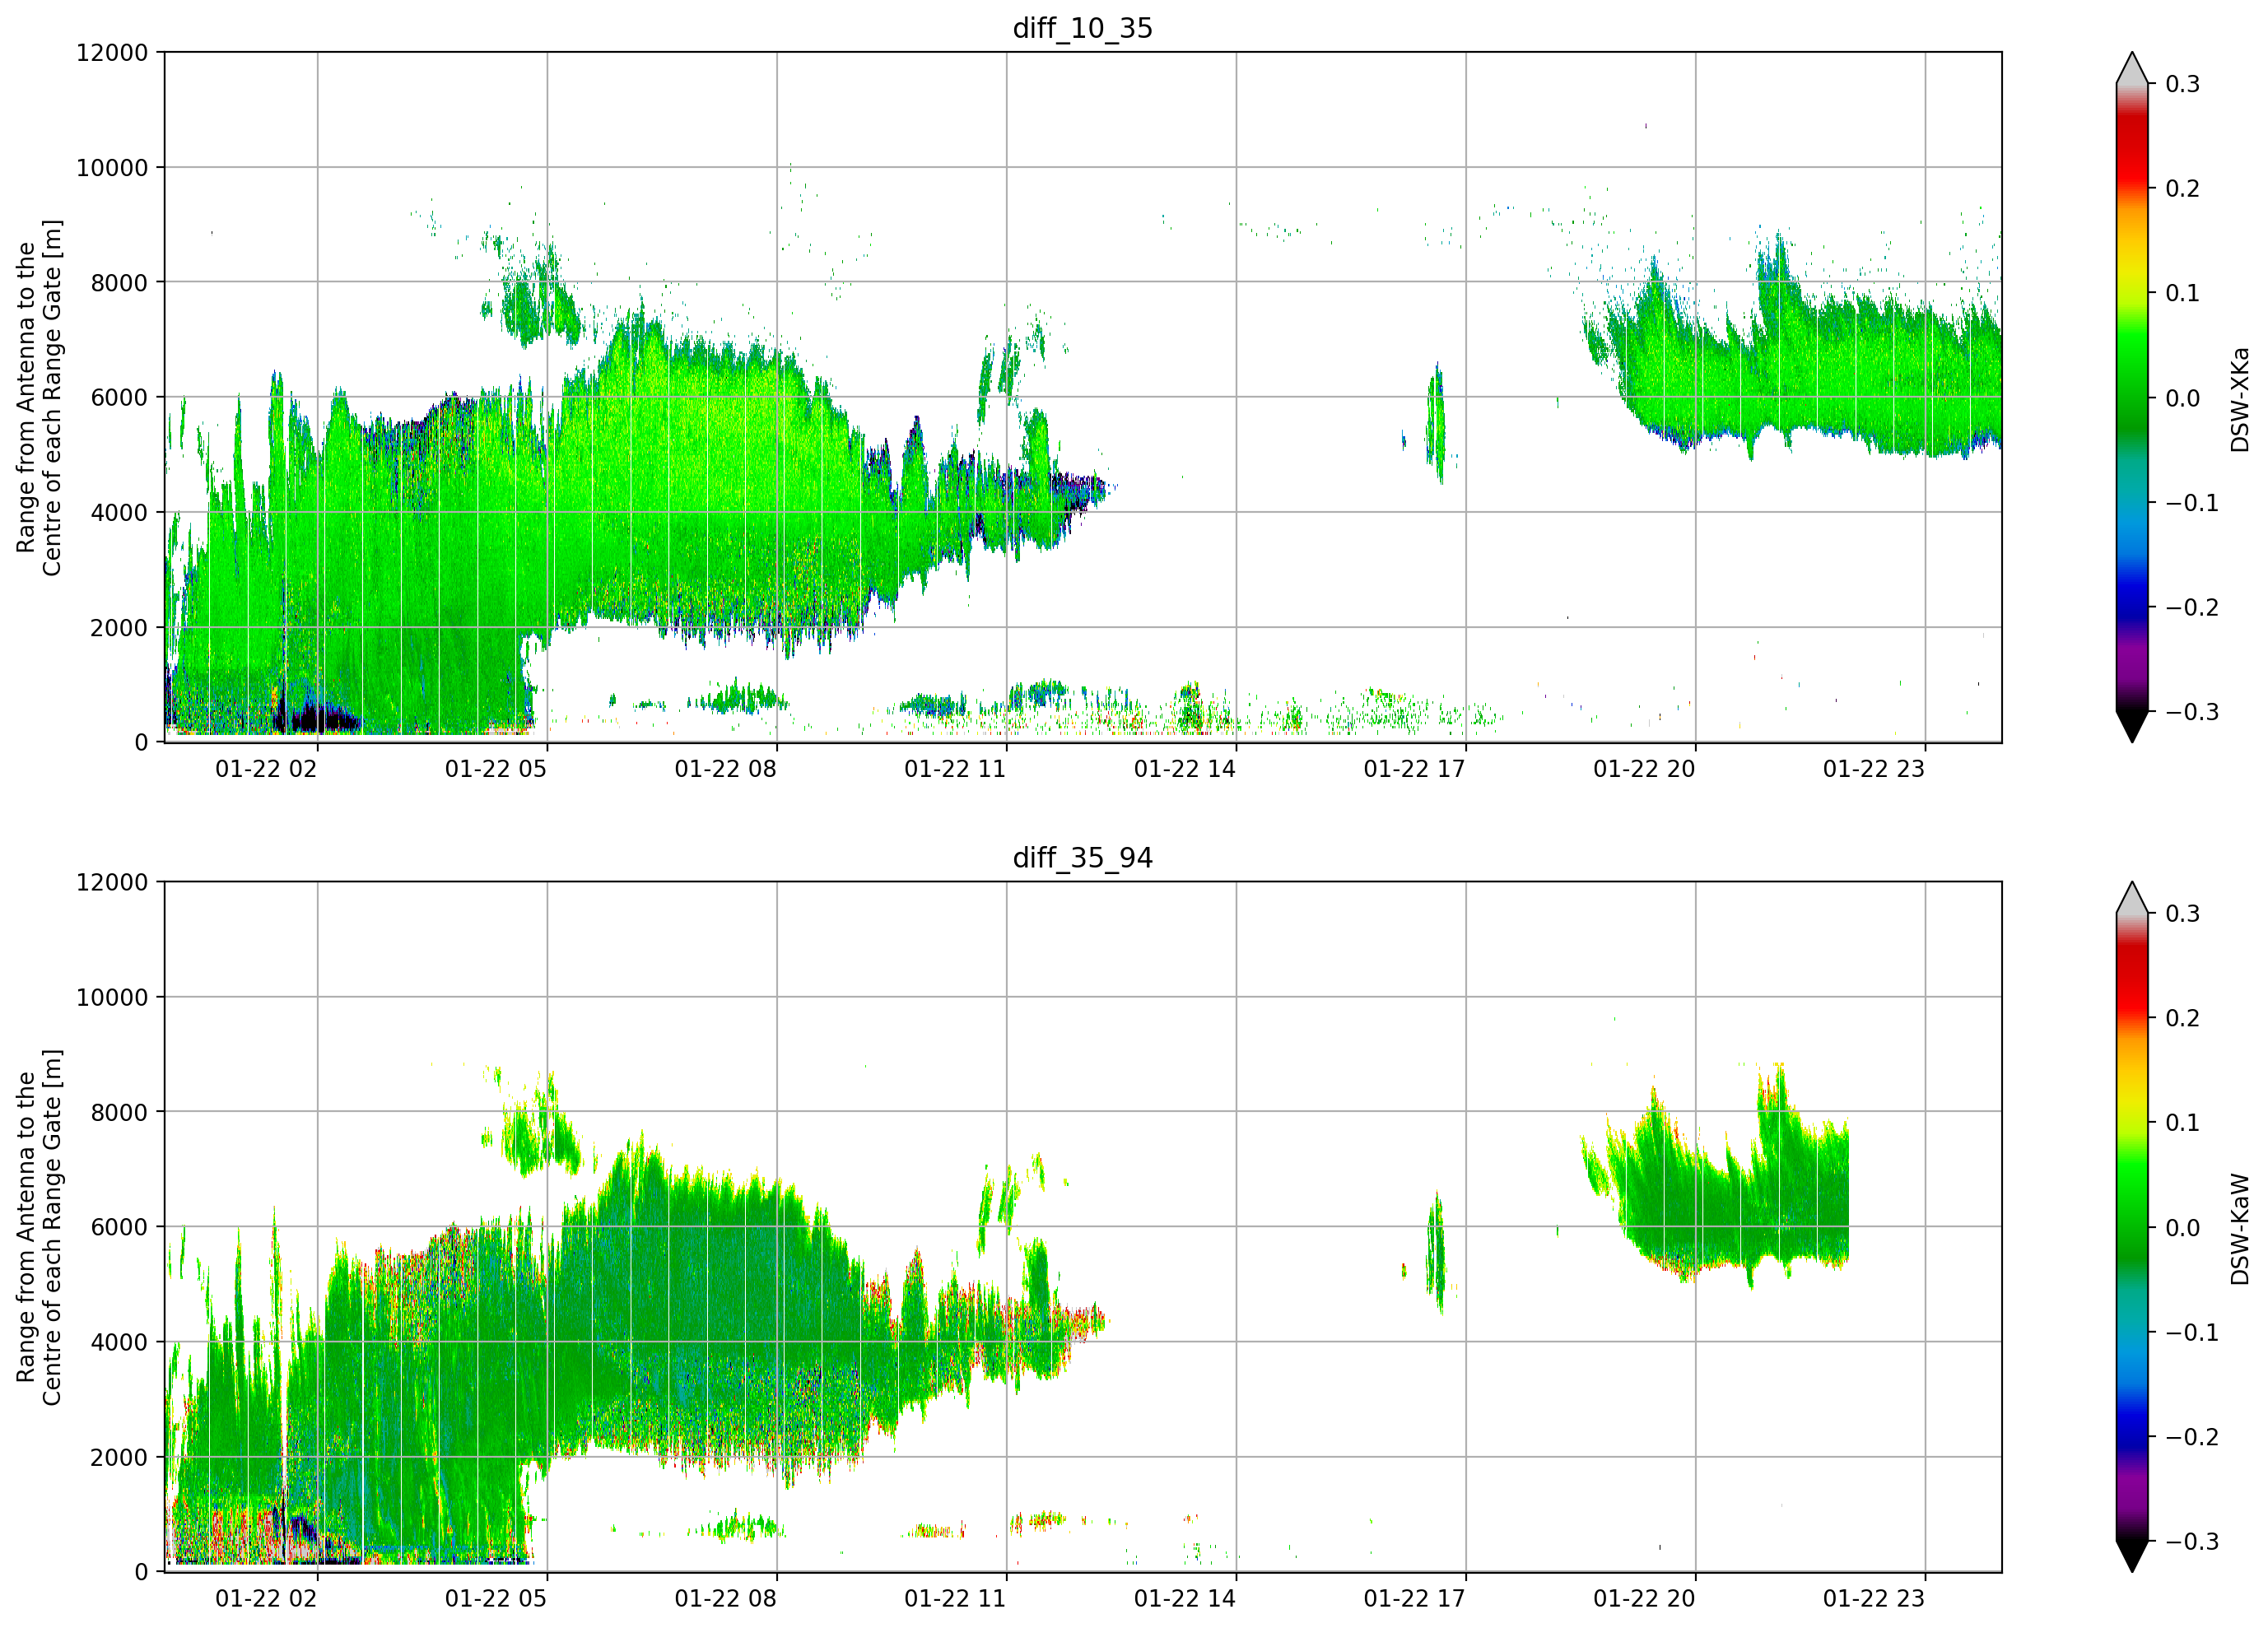
Task: Click the 10000 tick in the top plot
Action: pos(112,168)
